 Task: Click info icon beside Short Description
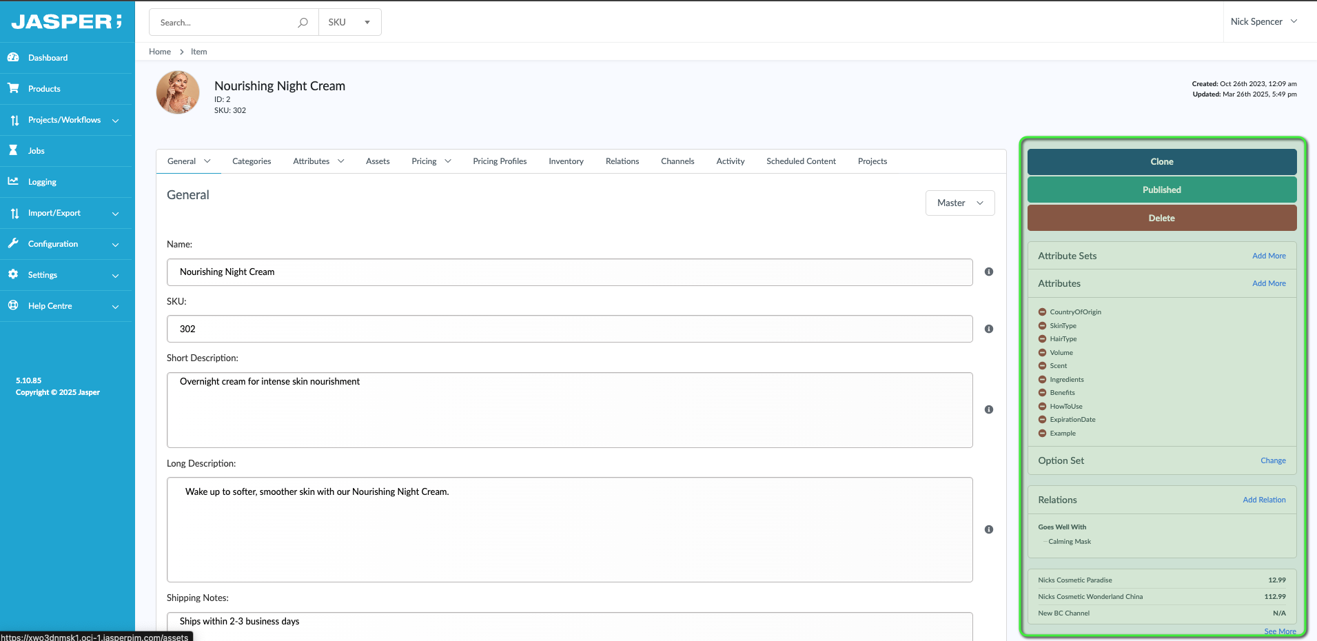(x=989, y=409)
